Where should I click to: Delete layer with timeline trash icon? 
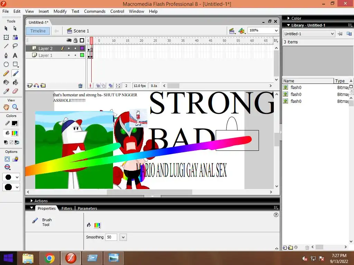(80, 86)
